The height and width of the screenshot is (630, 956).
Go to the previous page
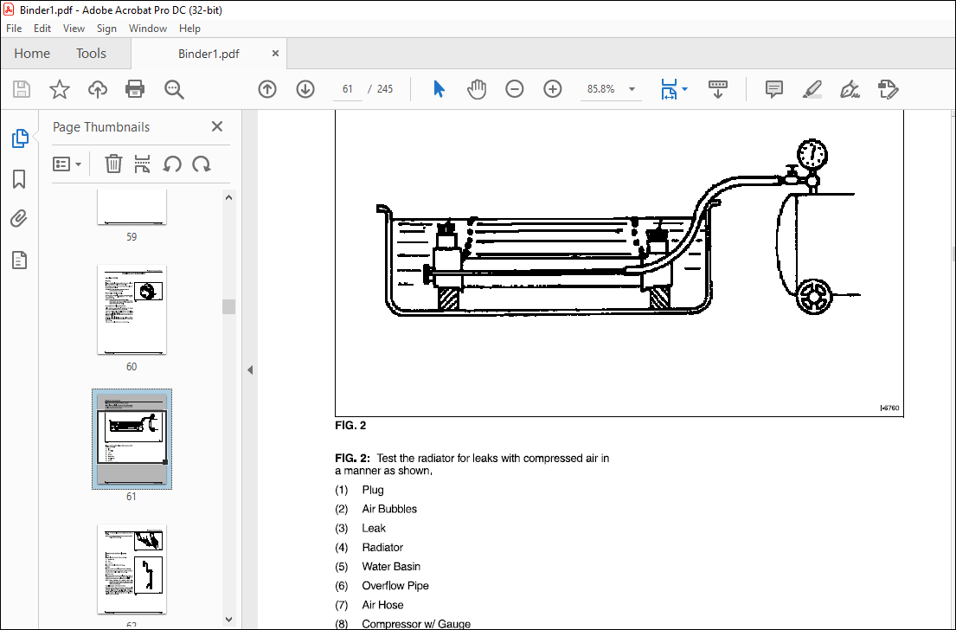coord(267,89)
